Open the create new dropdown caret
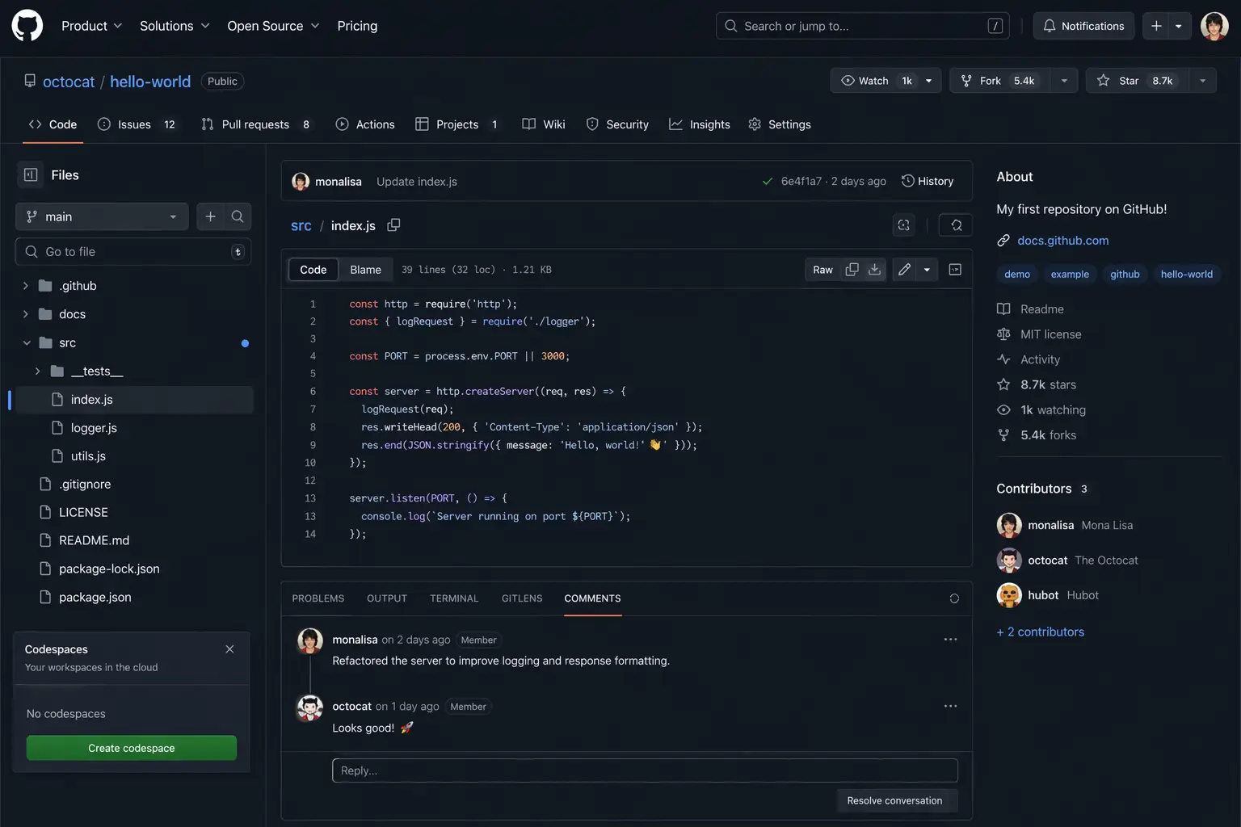 [1179, 26]
